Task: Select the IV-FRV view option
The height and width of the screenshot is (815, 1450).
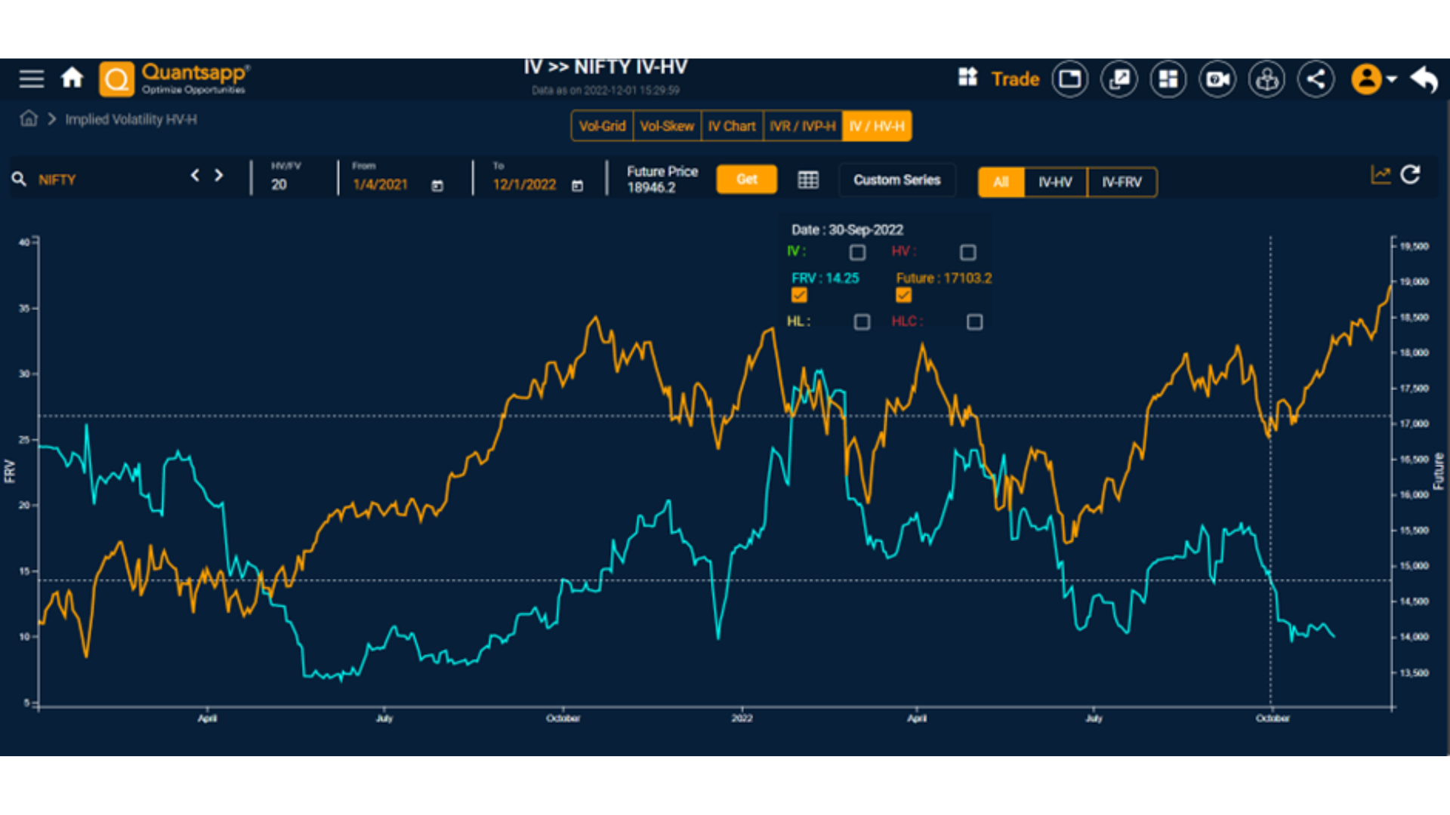Action: pyautogui.click(x=1121, y=182)
